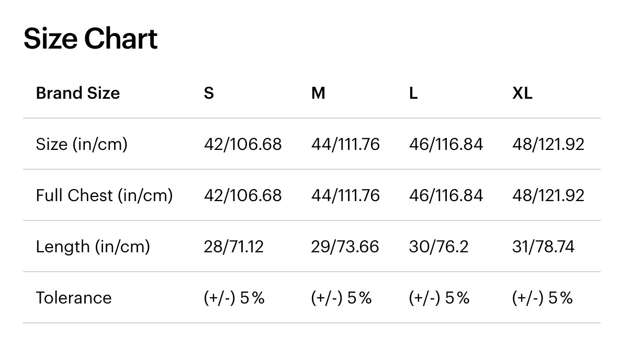Click the 42/106.68 value in Size row
The image size is (631, 350).
point(243,144)
